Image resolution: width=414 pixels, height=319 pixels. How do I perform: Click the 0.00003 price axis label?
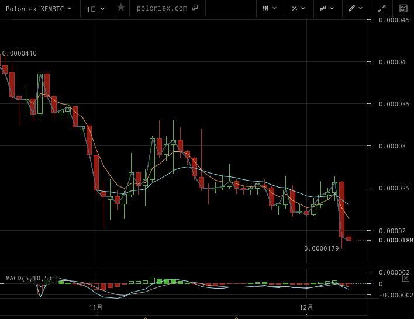392,146
